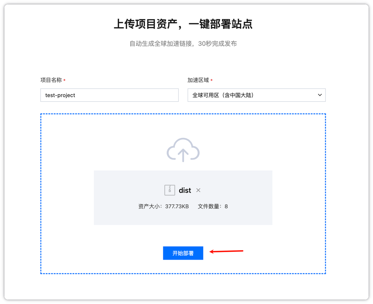The image size is (373, 304).
Task: Click the red asterisk beside 加速区域
Action: pyautogui.click(x=212, y=80)
